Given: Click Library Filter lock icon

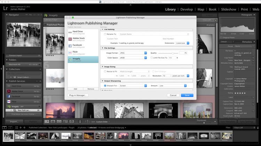Looking at the screenshot, I should pos(215,20).
